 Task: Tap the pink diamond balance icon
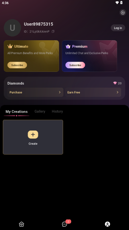[x=115, y=83]
